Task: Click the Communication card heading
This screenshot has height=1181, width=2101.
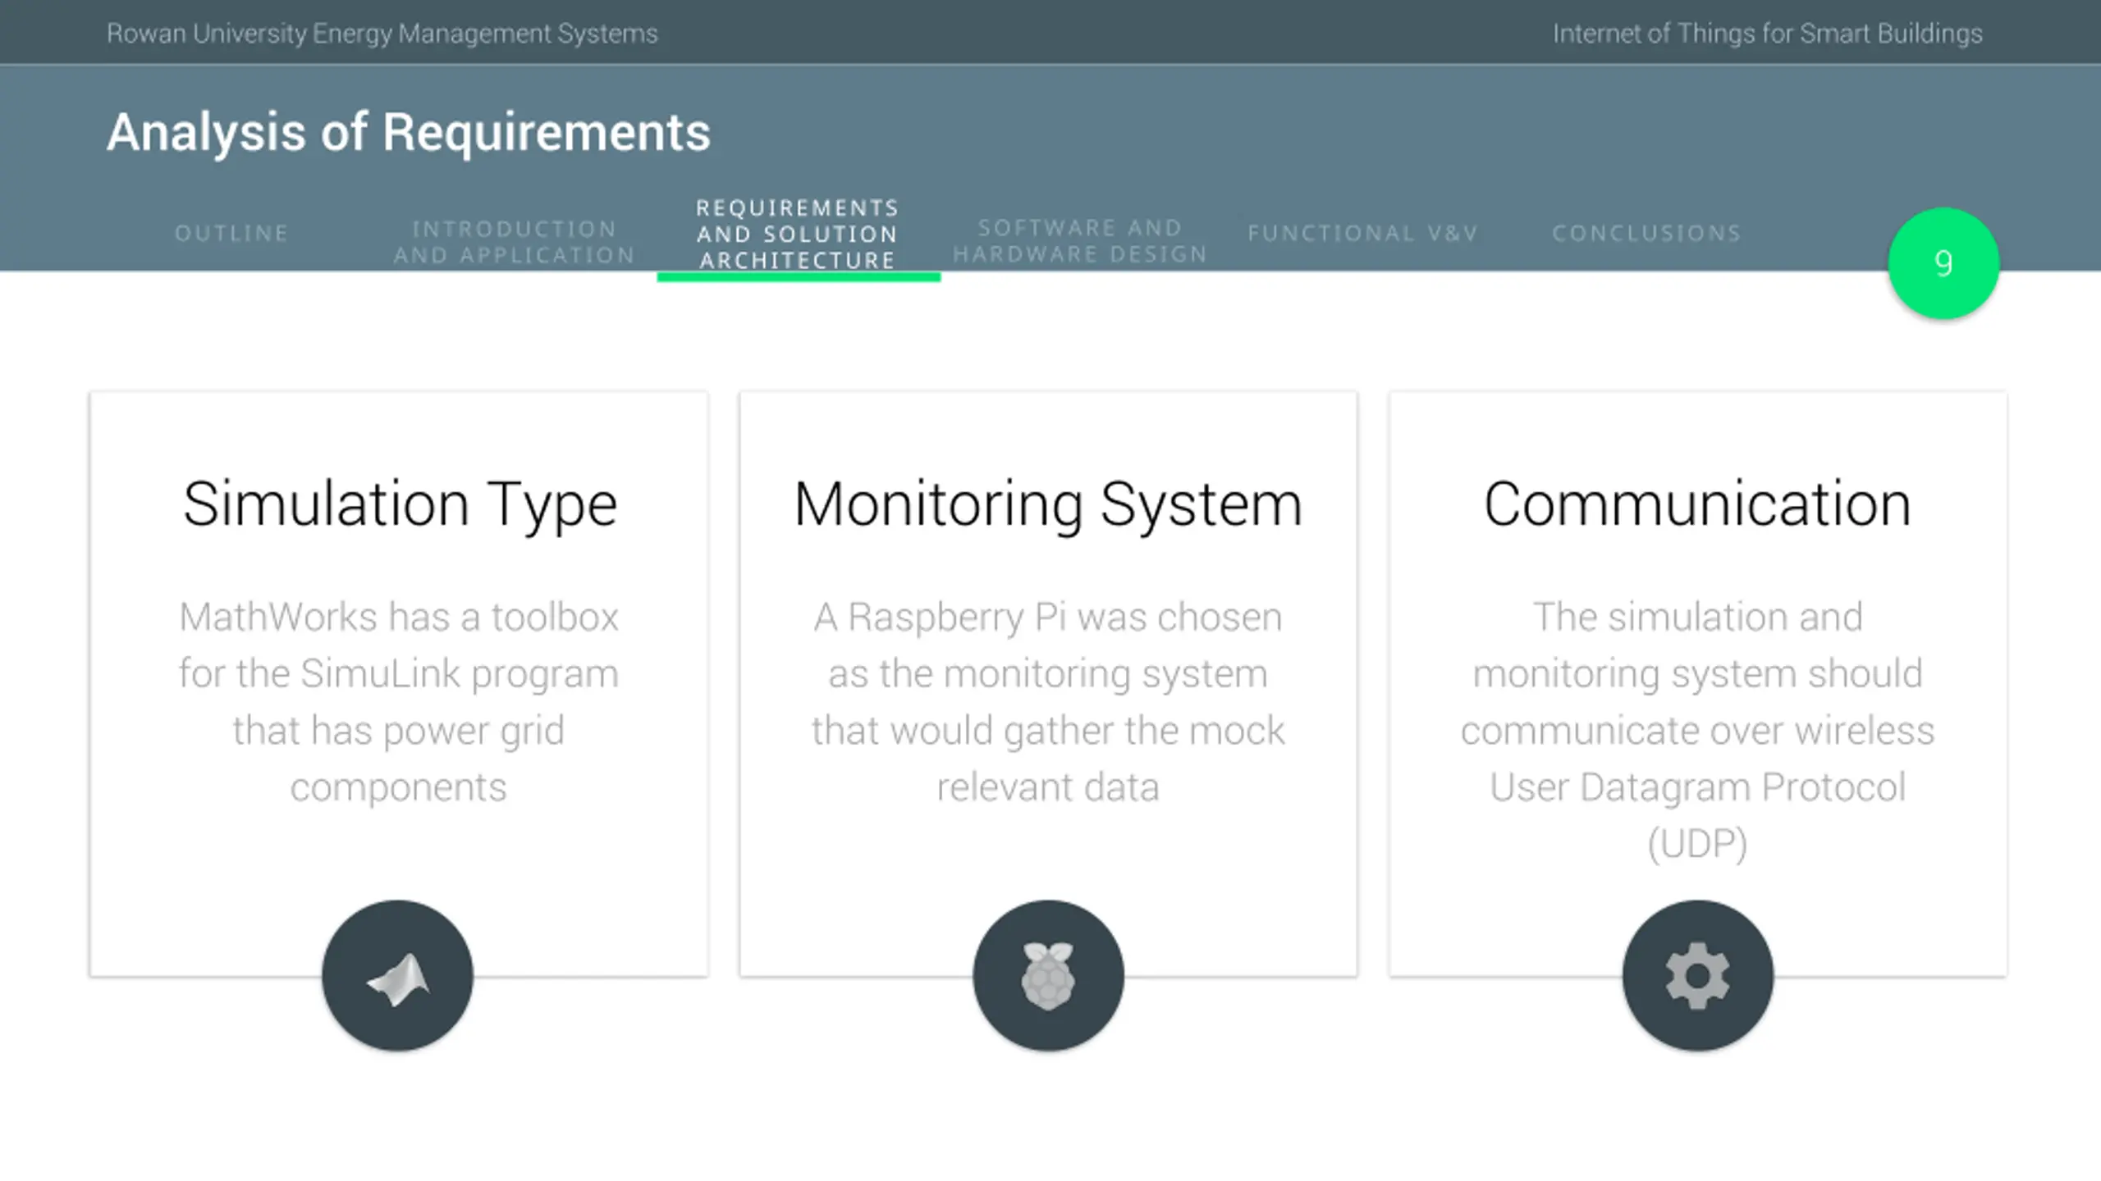Action: tap(1697, 503)
